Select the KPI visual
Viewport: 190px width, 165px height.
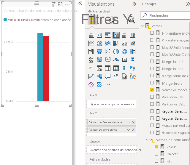(91, 68)
